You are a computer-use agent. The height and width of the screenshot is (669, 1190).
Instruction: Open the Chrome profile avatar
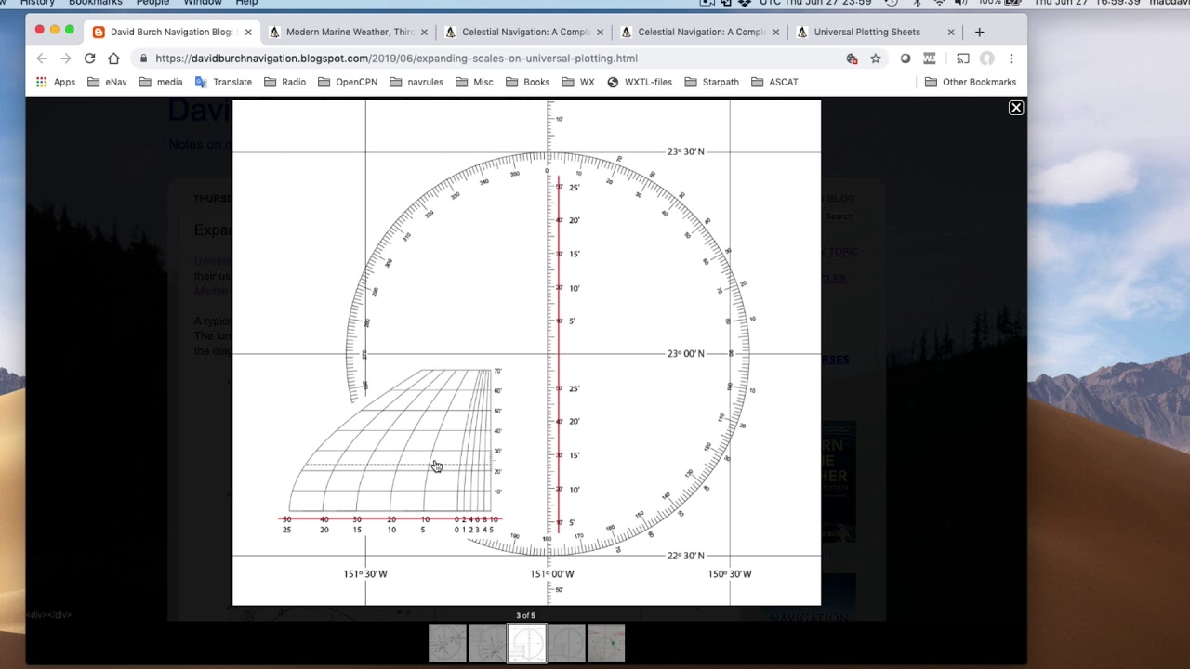click(x=987, y=59)
